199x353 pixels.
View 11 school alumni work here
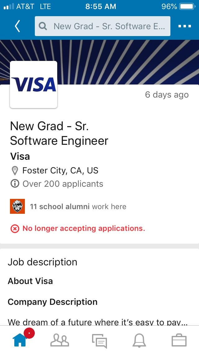(x=78, y=206)
